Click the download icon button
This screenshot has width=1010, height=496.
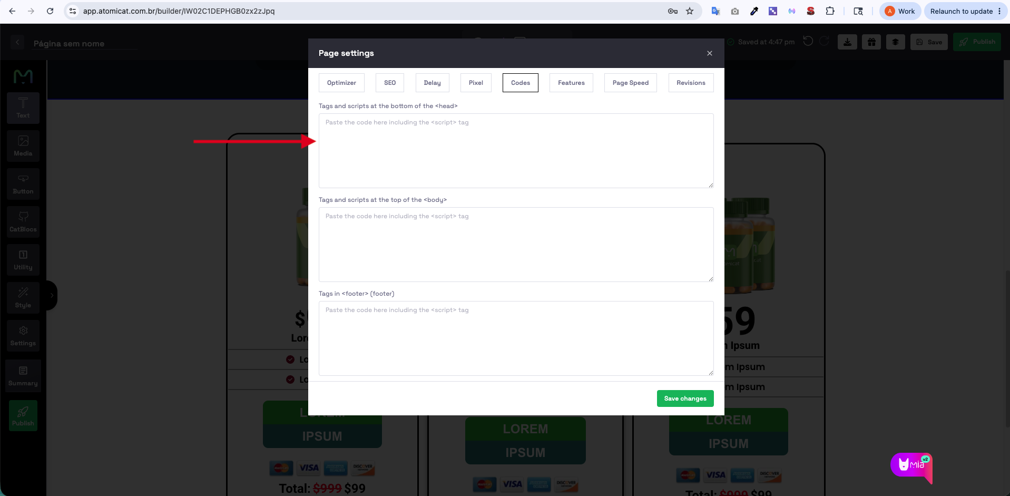847,42
